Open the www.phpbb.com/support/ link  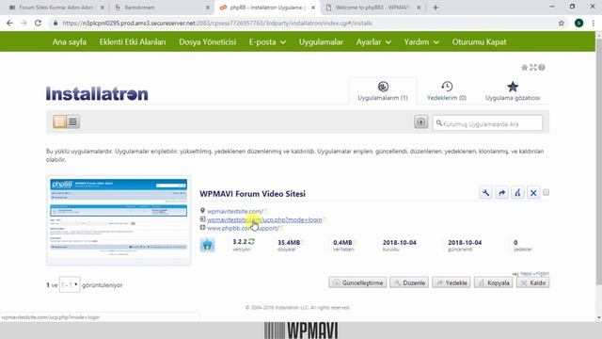(243, 228)
